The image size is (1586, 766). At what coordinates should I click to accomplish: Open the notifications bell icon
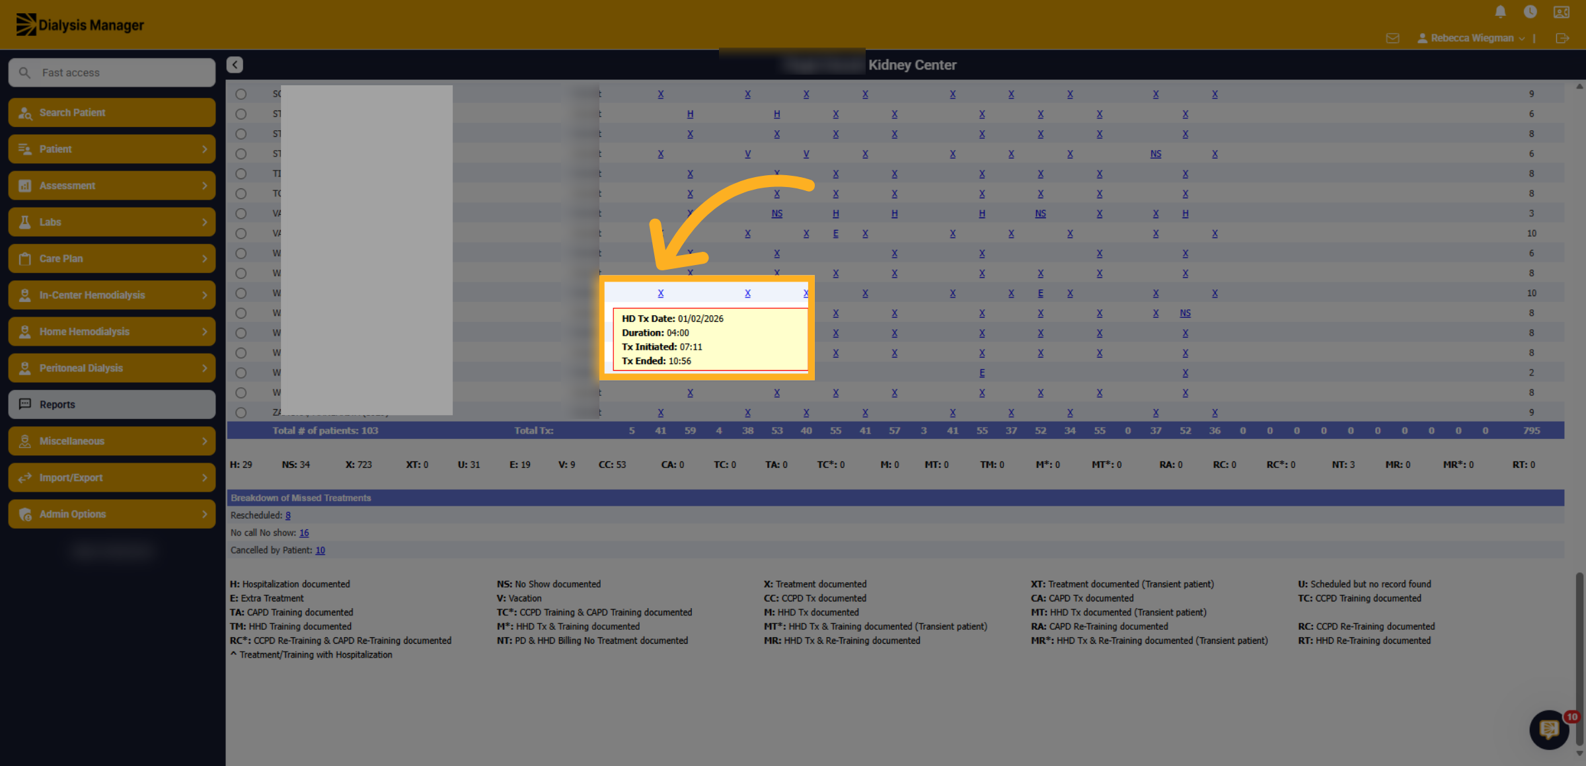(x=1500, y=12)
